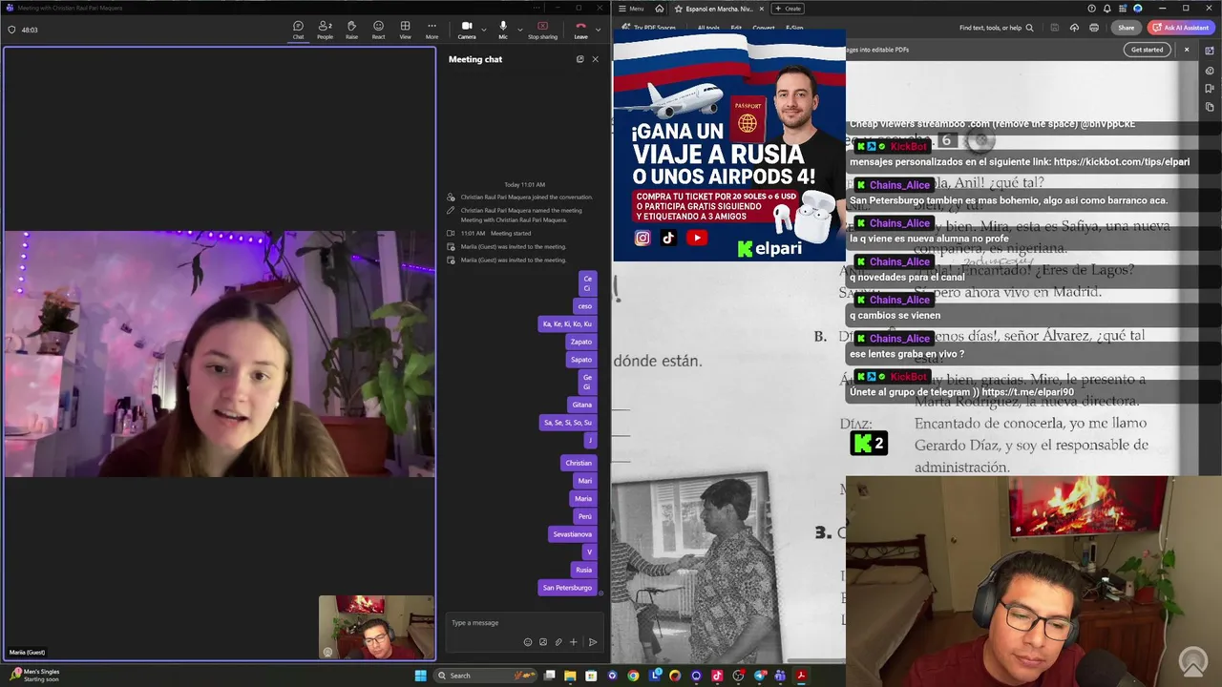The height and width of the screenshot is (687, 1222).
Task: Open Acrobat notifications bell
Action: 1107,9
